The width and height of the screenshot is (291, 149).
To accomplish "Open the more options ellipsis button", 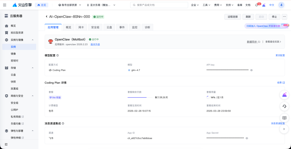I will [284, 17].
